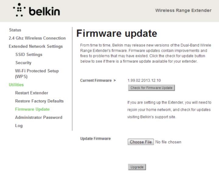This screenshot has width=219, height=189.
Task: Click the Upgrade button
Action: 137,167
